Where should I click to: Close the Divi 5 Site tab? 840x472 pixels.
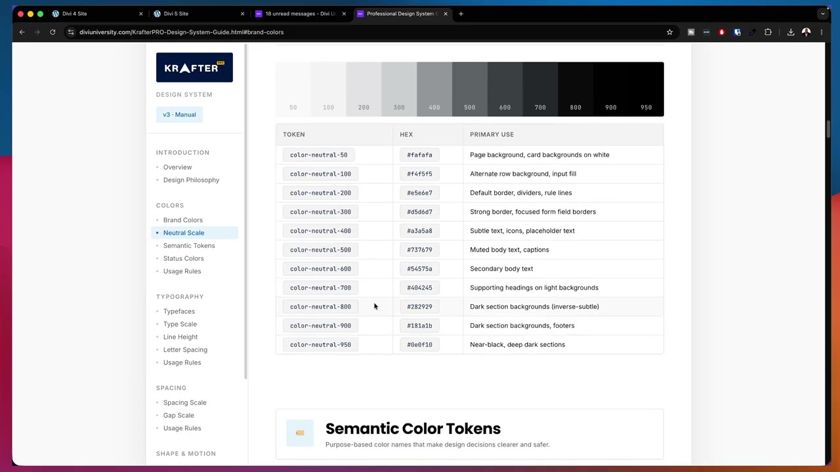pyautogui.click(x=242, y=14)
